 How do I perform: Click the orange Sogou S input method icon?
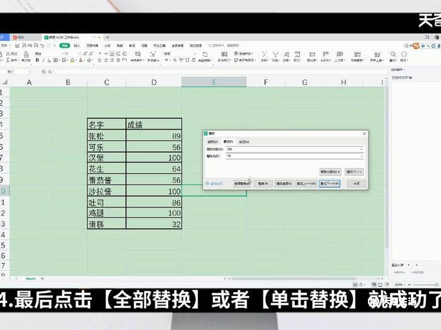tap(416, 46)
